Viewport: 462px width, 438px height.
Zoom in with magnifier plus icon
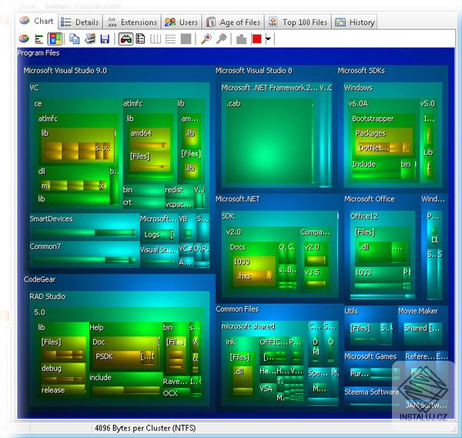point(206,39)
